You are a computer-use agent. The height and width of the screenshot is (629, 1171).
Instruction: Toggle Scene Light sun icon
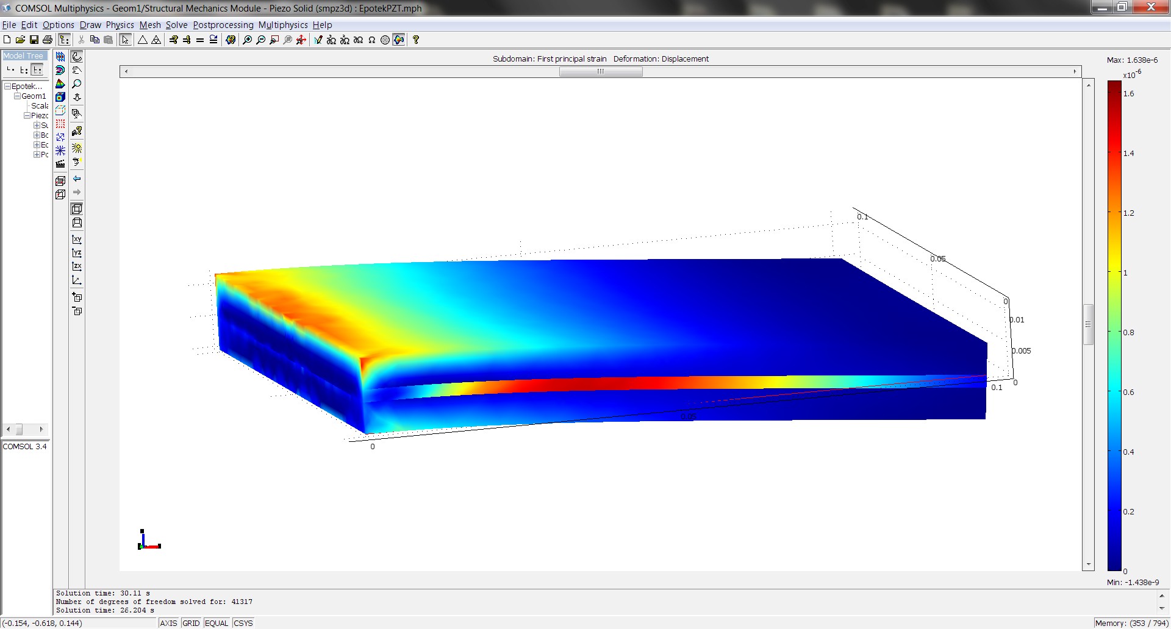[x=77, y=148]
